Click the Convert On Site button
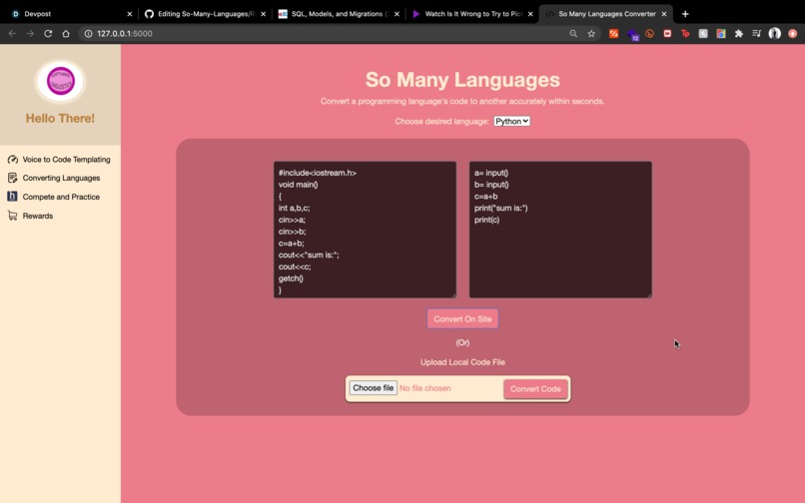Image resolution: width=805 pixels, height=503 pixels. (462, 318)
